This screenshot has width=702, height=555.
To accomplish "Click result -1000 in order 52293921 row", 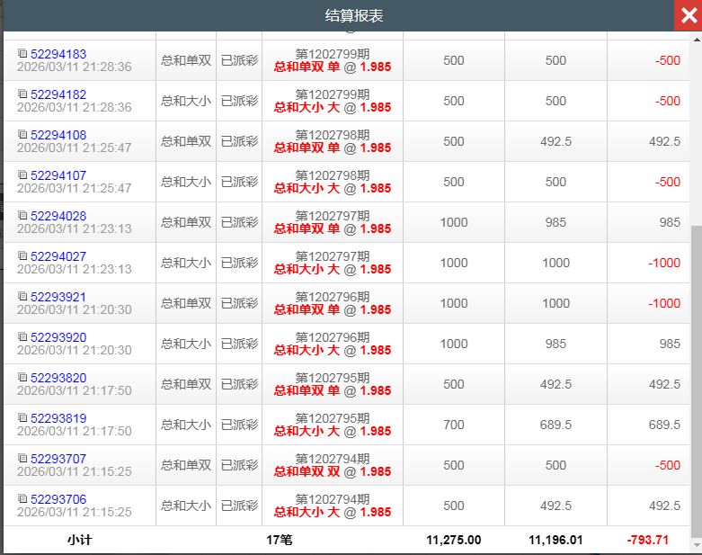I will point(664,303).
